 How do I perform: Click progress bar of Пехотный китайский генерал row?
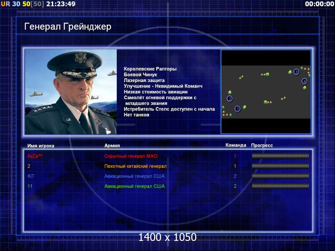click(280, 166)
